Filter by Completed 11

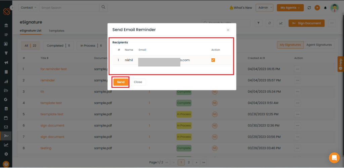tap(58, 46)
